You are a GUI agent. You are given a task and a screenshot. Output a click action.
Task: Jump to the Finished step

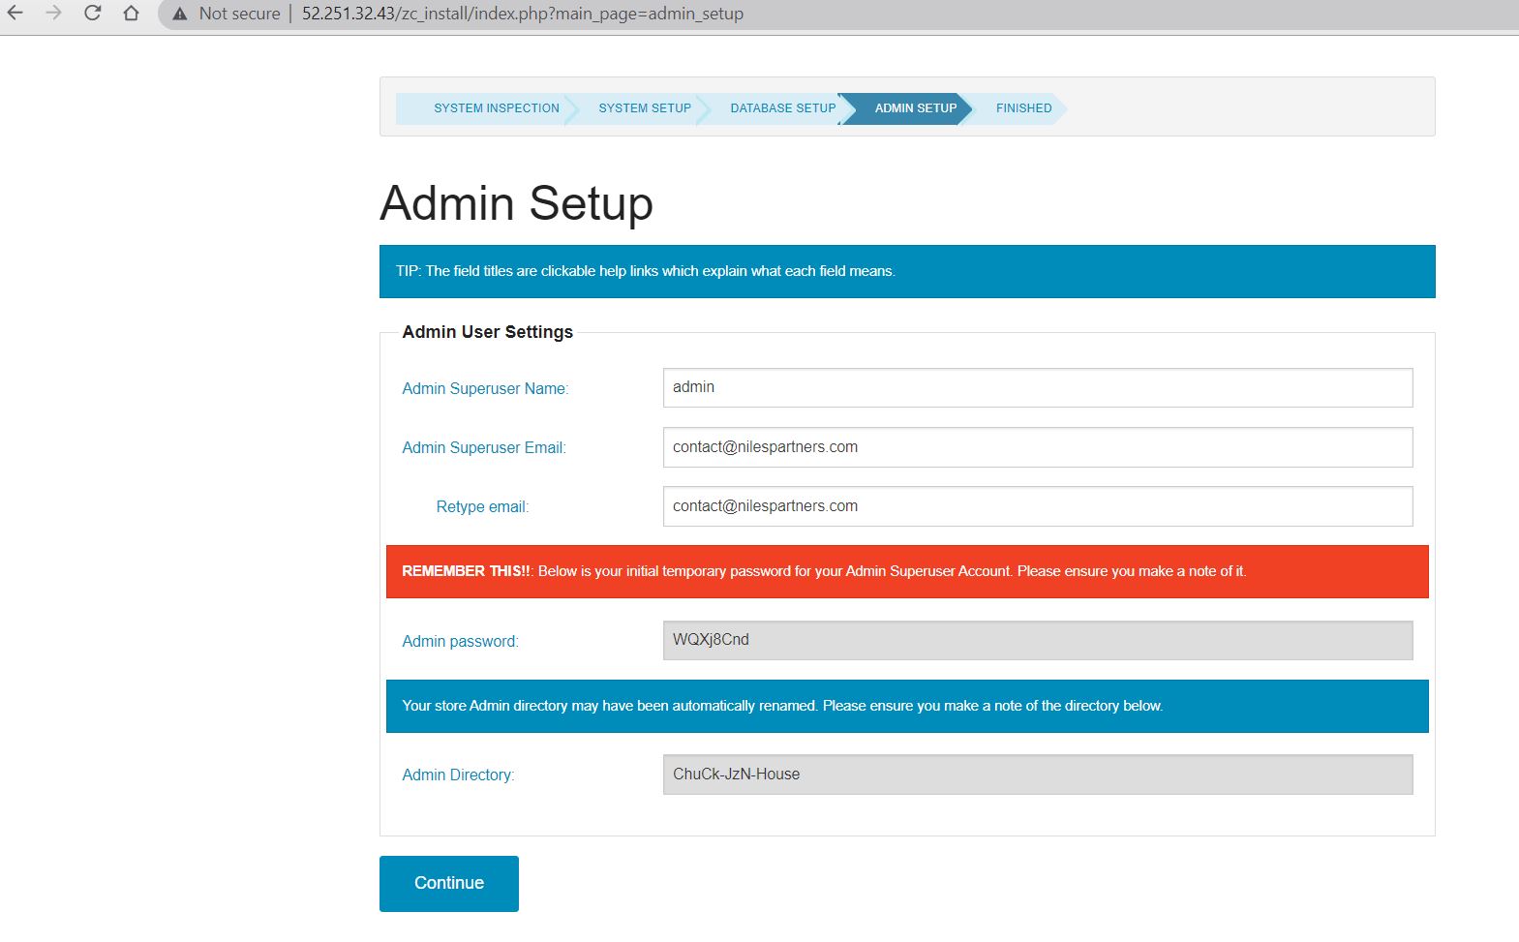(1023, 108)
